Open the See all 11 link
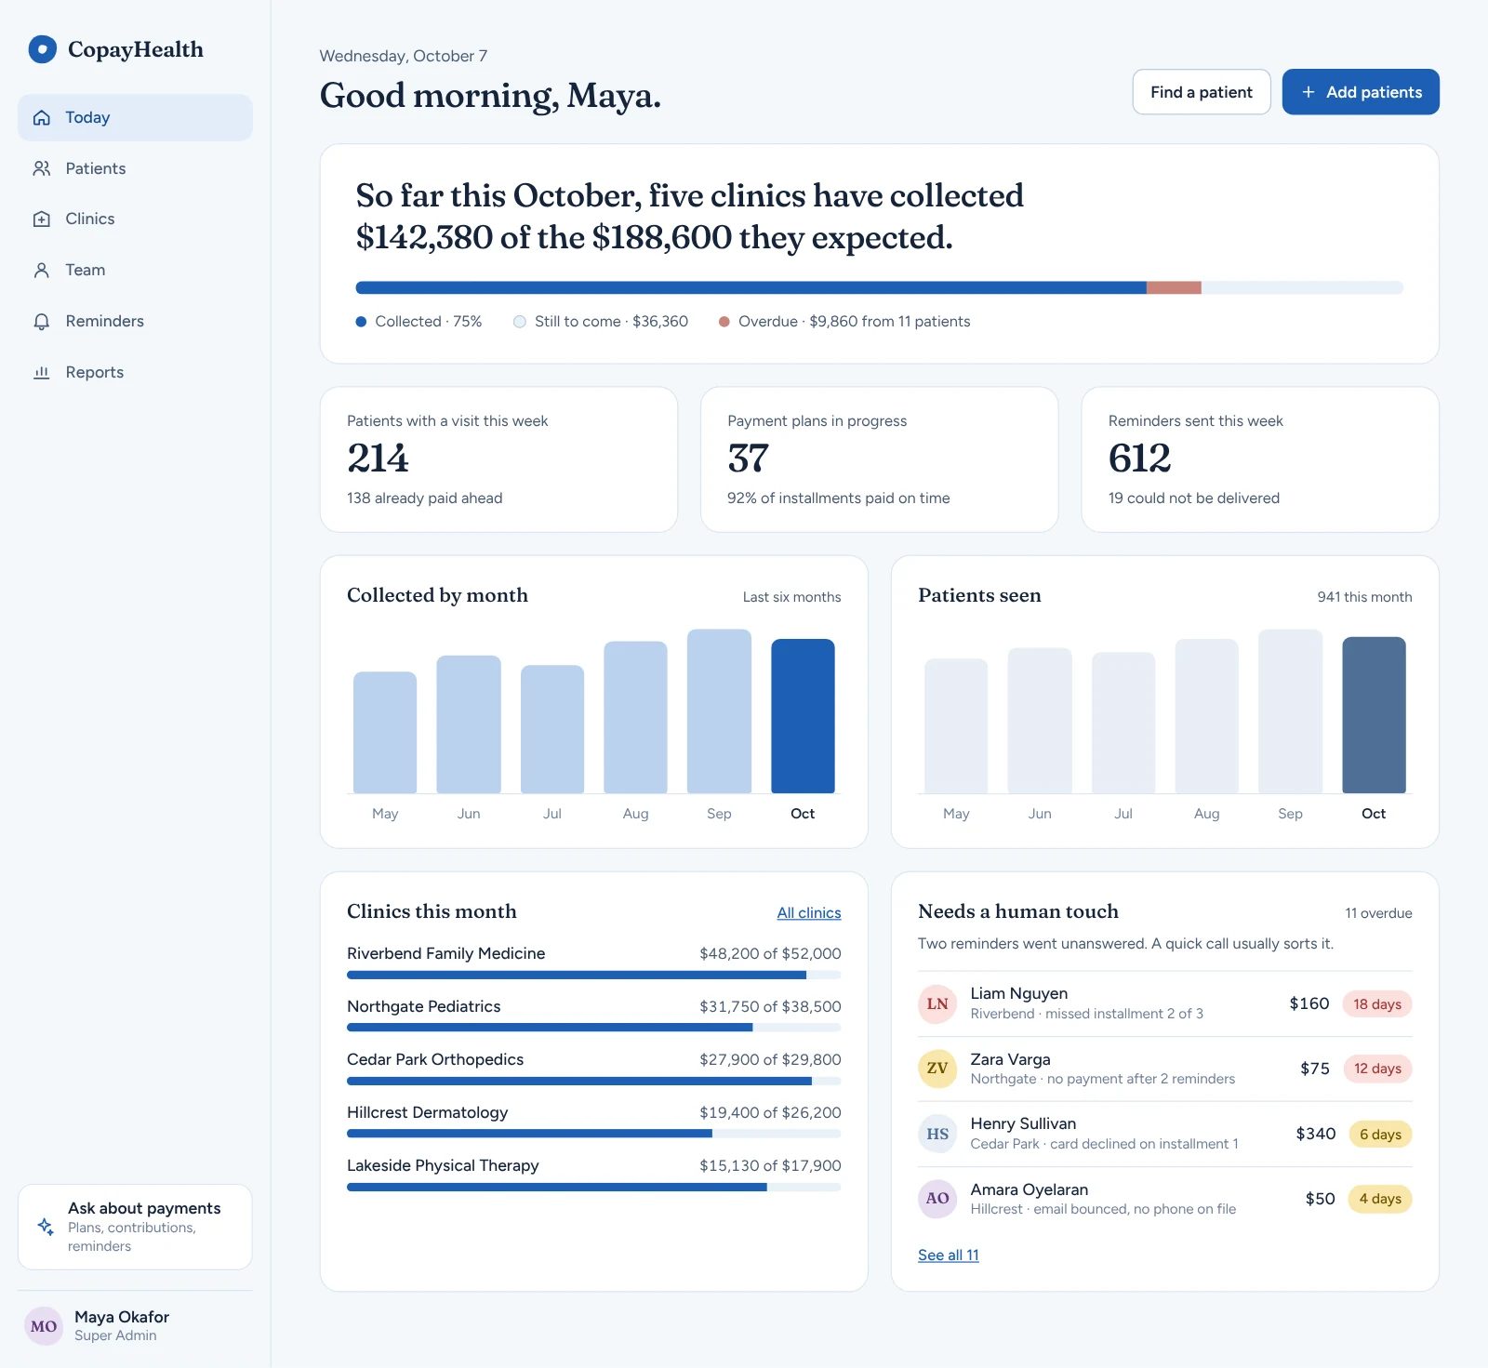The width and height of the screenshot is (1488, 1368). click(949, 1255)
